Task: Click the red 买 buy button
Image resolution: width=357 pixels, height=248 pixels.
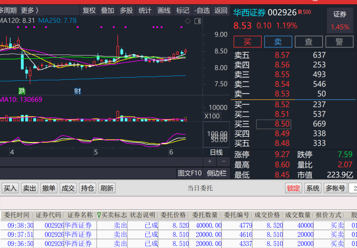Action: tap(247, 42)
